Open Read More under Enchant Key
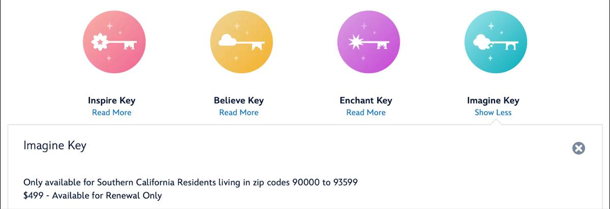This screenshot has height=209, width=610. (366, 112)
